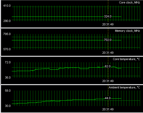The image size is (143, 113).
Task: Click the 20:31:49 timestamp under Core clock graph
Action: tap(108, 24)
